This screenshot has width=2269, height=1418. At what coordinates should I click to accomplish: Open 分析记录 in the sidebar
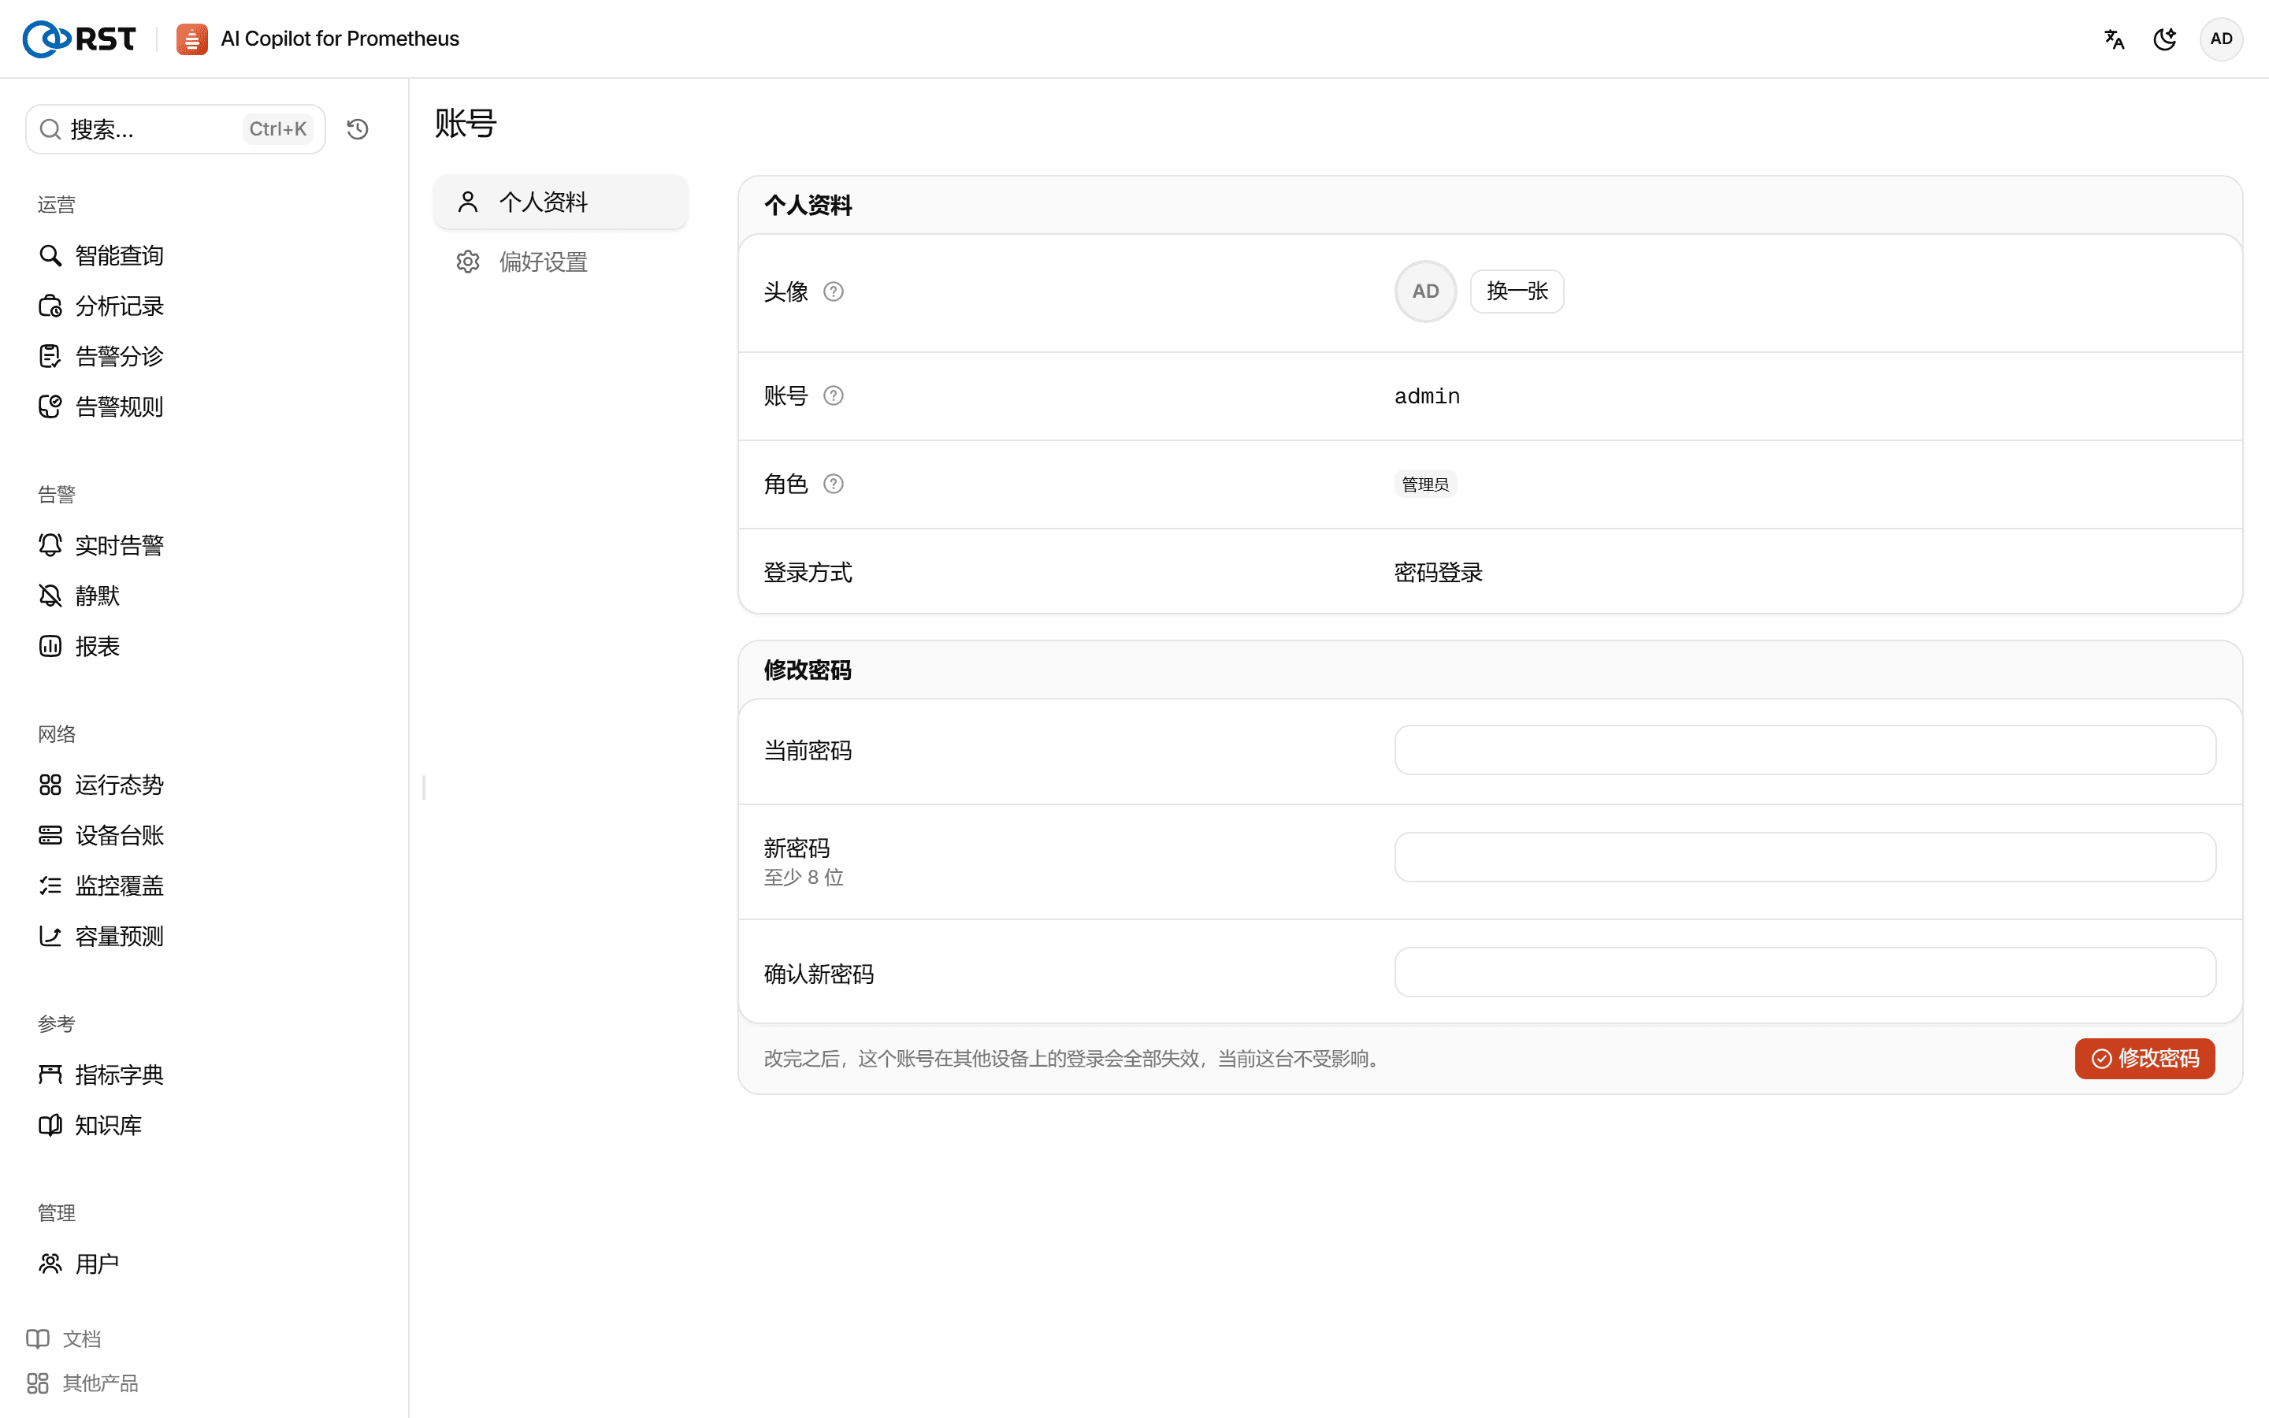(102, 306)
